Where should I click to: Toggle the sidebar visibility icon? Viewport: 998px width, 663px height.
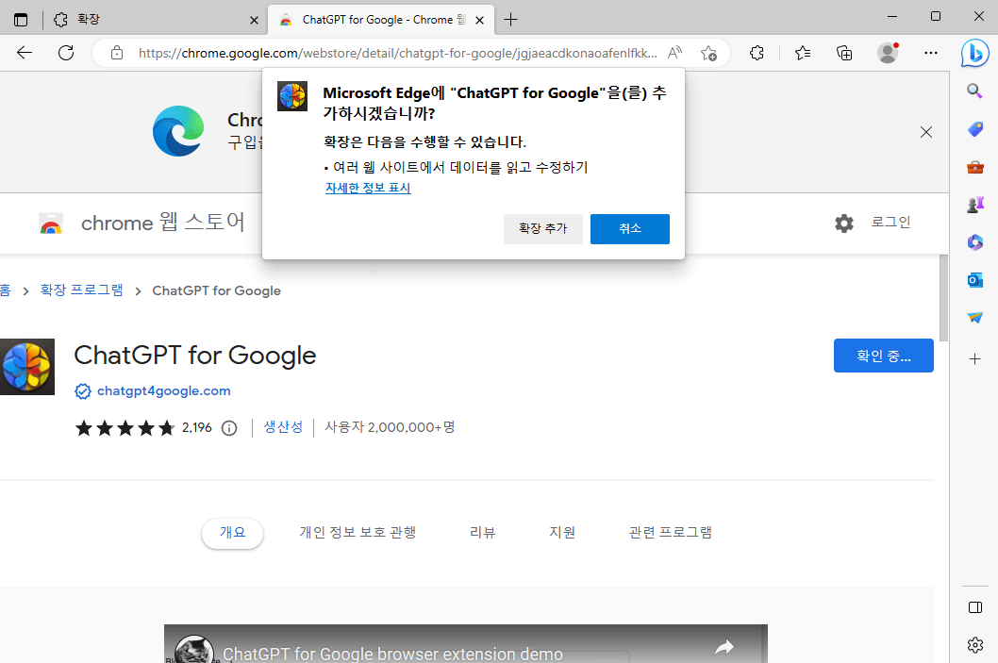(x=975, y=607)
